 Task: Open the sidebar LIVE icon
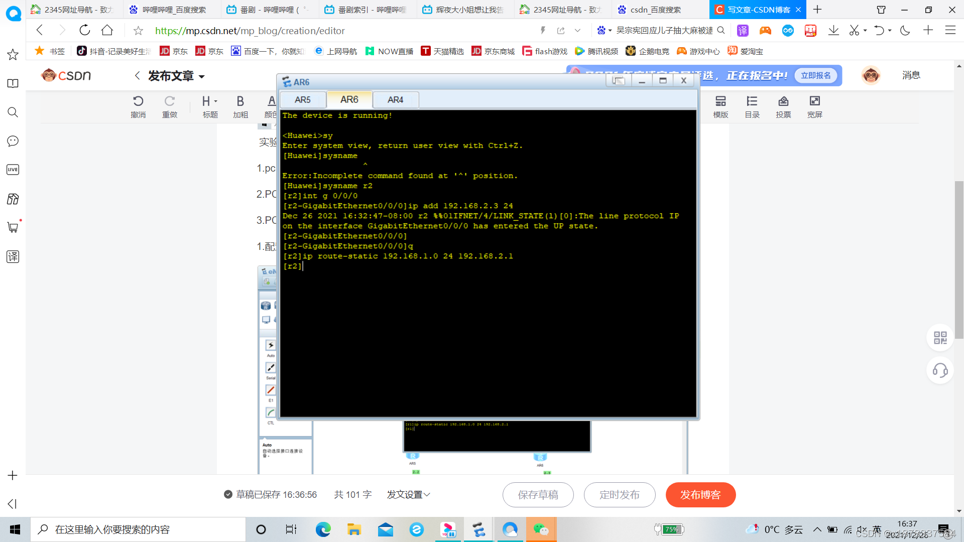13,170
